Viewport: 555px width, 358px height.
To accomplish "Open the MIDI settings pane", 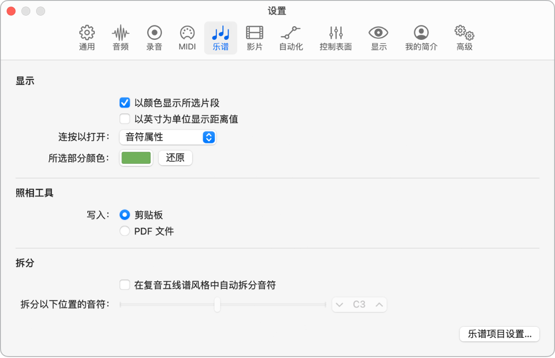I will (x=187, y=37).
